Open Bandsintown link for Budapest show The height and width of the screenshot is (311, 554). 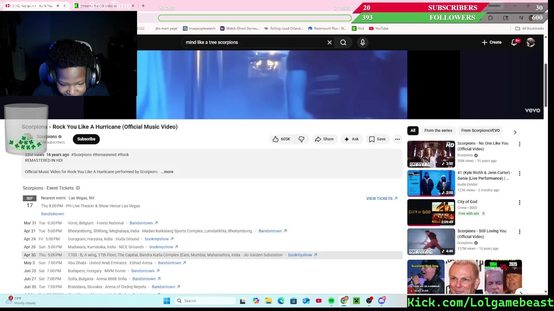coord(145,271)
